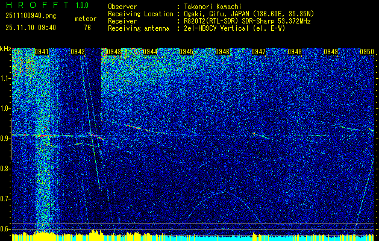
Task: Click timestamp 25.11.10 09:40
Action: (x=31, y=28)
